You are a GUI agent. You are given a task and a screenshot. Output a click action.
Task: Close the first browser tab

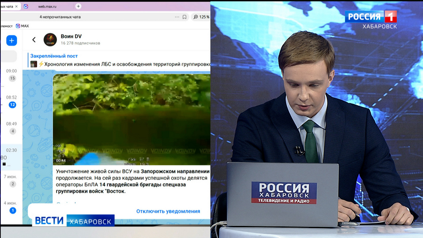click(16, 6)
